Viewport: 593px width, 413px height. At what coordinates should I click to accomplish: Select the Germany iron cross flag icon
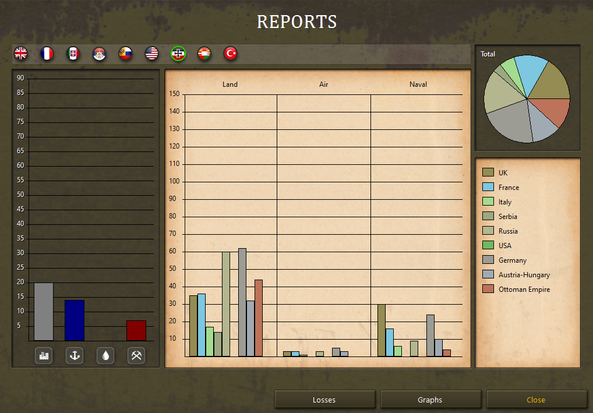pos(178,54)
